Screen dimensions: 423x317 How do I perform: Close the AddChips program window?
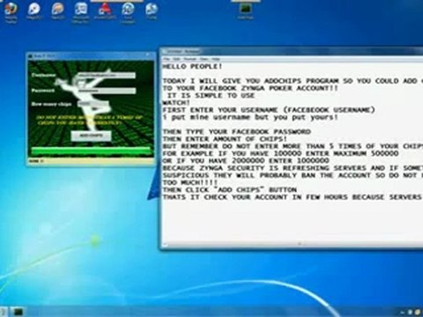[147, 55]
